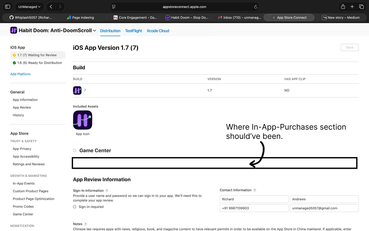Toggle the Safari sidebar icon
This screenshot has width=369, height=231.
[x=7, y=7]
